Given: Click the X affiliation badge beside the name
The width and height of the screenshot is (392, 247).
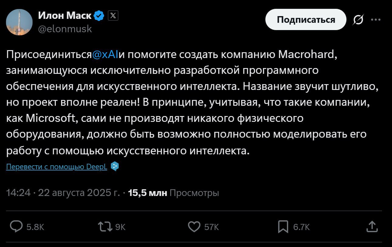Looking at the screenshot, I should coord(113,15).
